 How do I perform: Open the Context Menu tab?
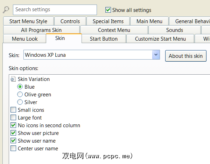114,30
